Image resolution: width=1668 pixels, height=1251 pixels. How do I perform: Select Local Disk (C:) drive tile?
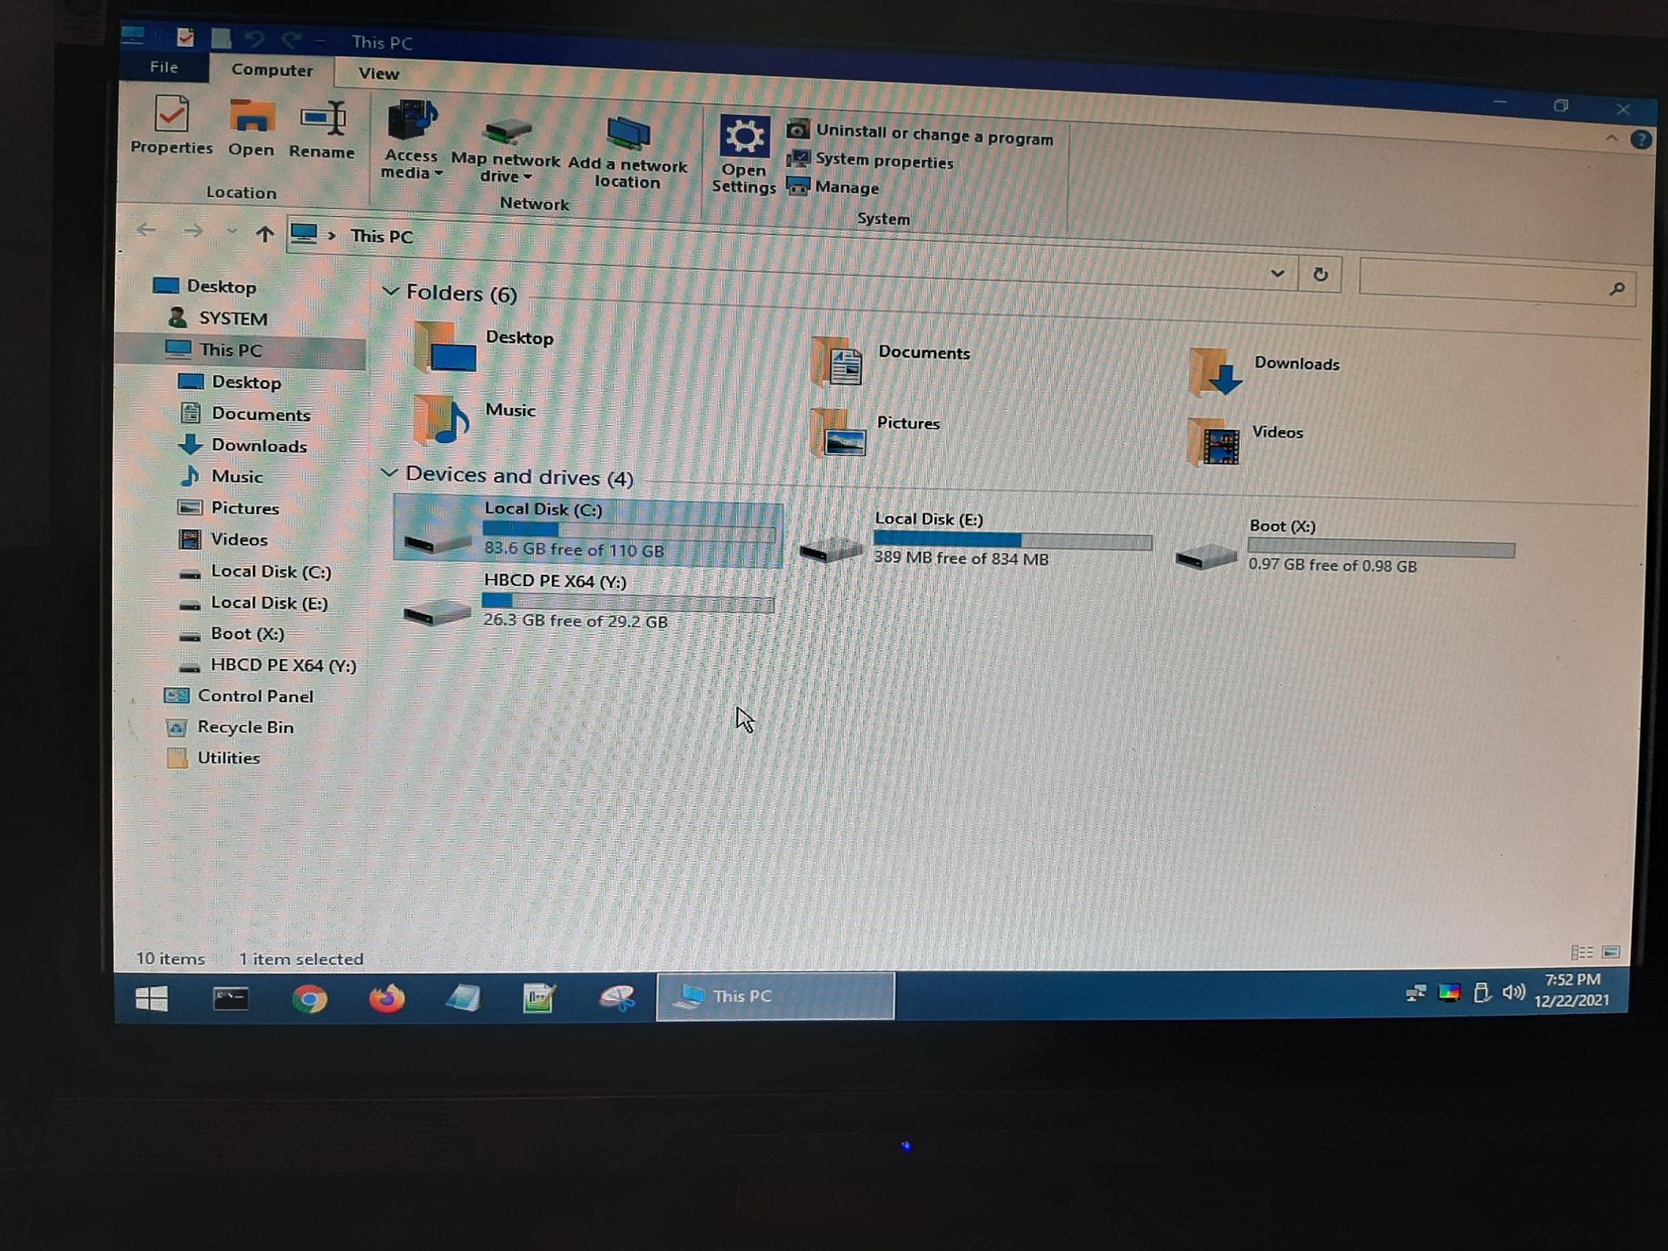tap(588, 529)
